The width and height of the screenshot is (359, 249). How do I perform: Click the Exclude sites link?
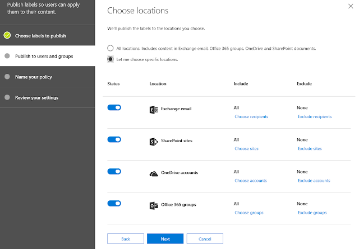(310, 149)
